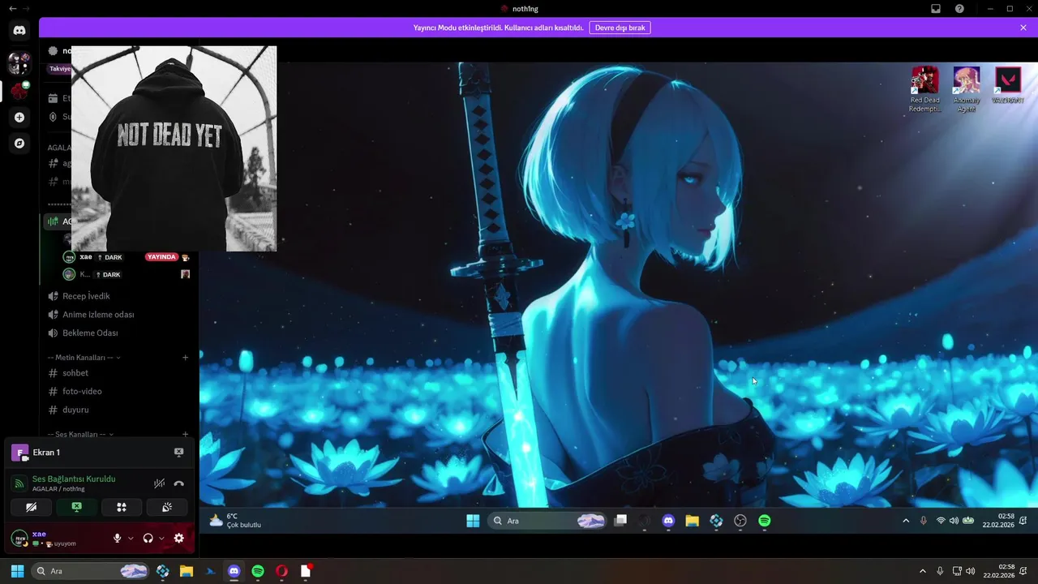Open Discord direct messages home icon
The width and height of the screenshot is (1038, 584).
coord(19,30)
